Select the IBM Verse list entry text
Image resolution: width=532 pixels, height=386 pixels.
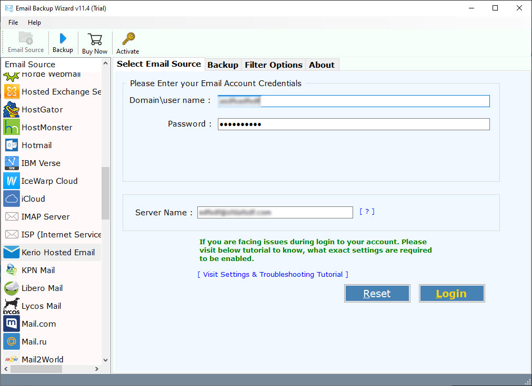tap(41, 163)
